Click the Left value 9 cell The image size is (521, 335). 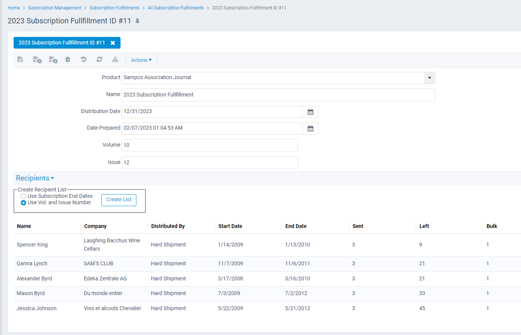[x=421, y=245]
